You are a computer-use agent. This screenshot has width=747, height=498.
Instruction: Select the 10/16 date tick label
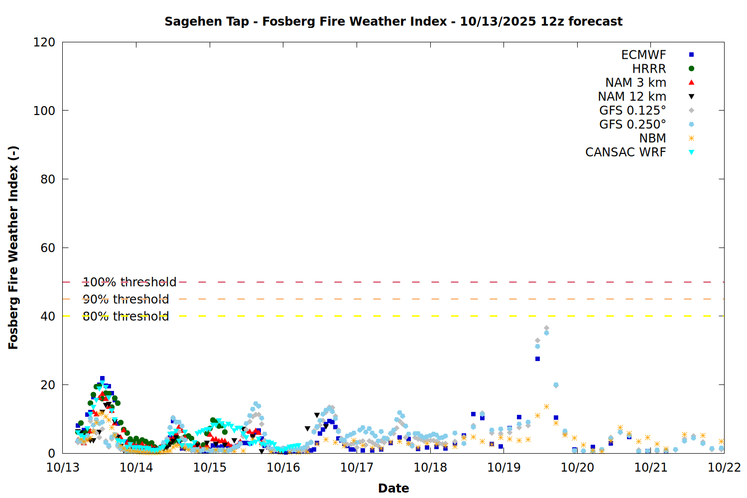(283, 468)
